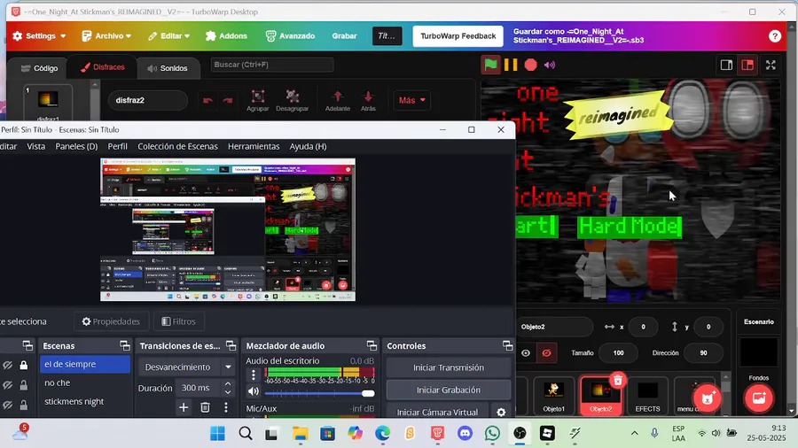The width and height of the screenshot is (798, 448).
Task: Open Colección de Escenas menu
Action: coord(177,146)
